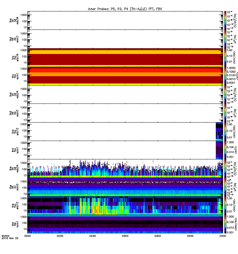The image size is (238, 254).
Task: Click the color bar of tha fbk edc34 panel
Action: [225, 57]
